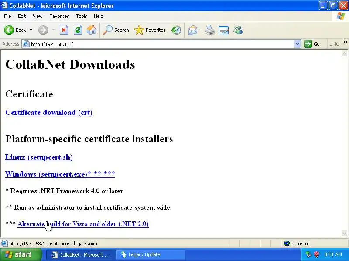The width and height of the screenshot is (349, 261).
Task: Print the page with Printer icon
Action: pyautogui.click(x=210, y=30)
